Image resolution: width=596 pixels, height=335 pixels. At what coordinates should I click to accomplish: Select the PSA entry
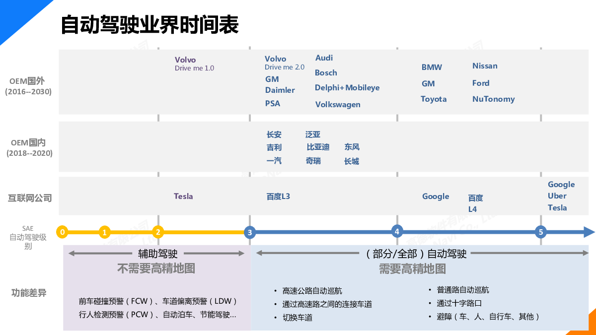[x=273, y=103]
